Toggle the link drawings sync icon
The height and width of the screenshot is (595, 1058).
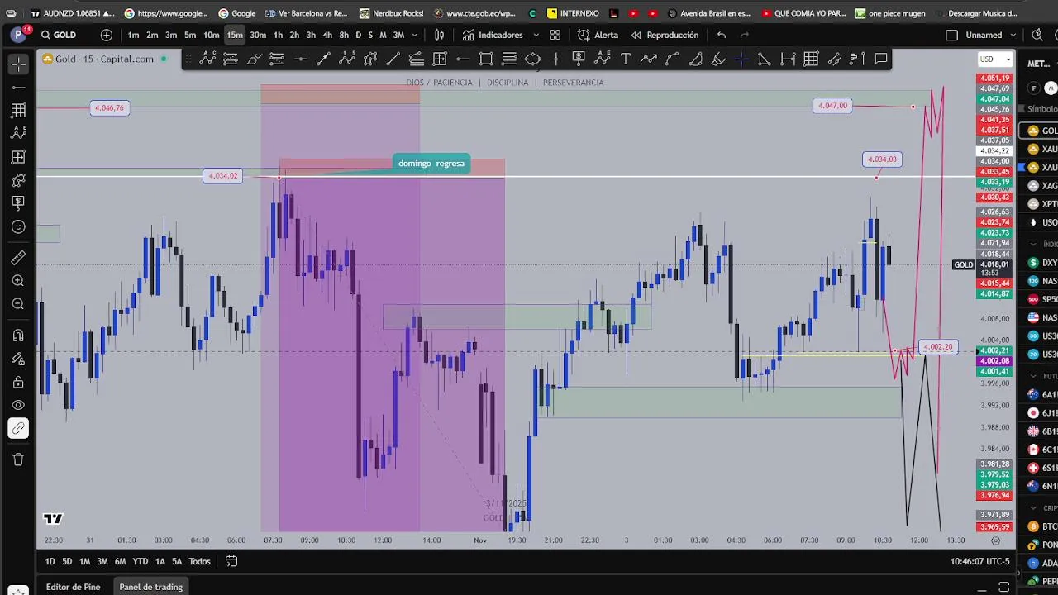coord(18,428)
